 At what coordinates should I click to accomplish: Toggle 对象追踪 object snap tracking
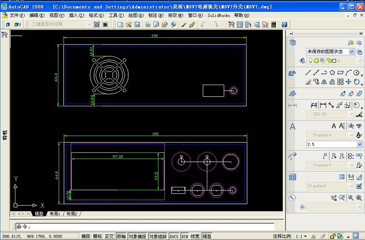(x=158, y=236)
